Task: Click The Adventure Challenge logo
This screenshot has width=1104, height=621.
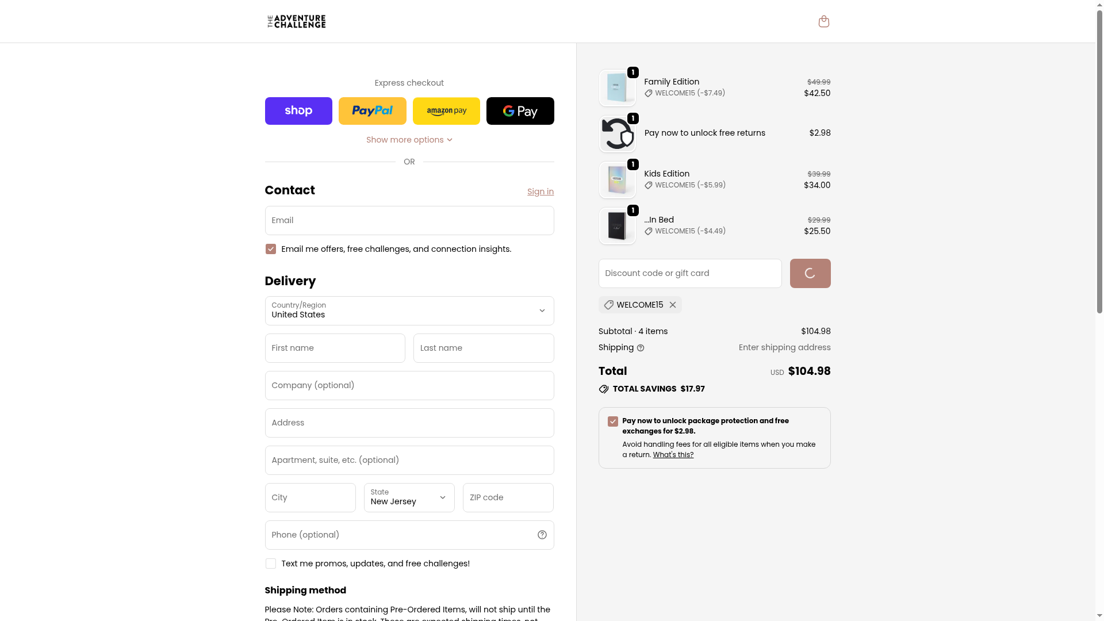Action: [x=297, y=21]
